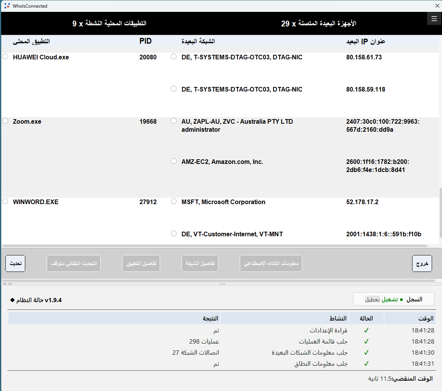Click the log entry timed 18:41:30

(x=423, y=352)
